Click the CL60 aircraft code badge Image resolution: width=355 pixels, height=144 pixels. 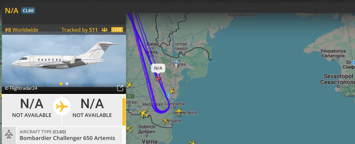[28, 11]
